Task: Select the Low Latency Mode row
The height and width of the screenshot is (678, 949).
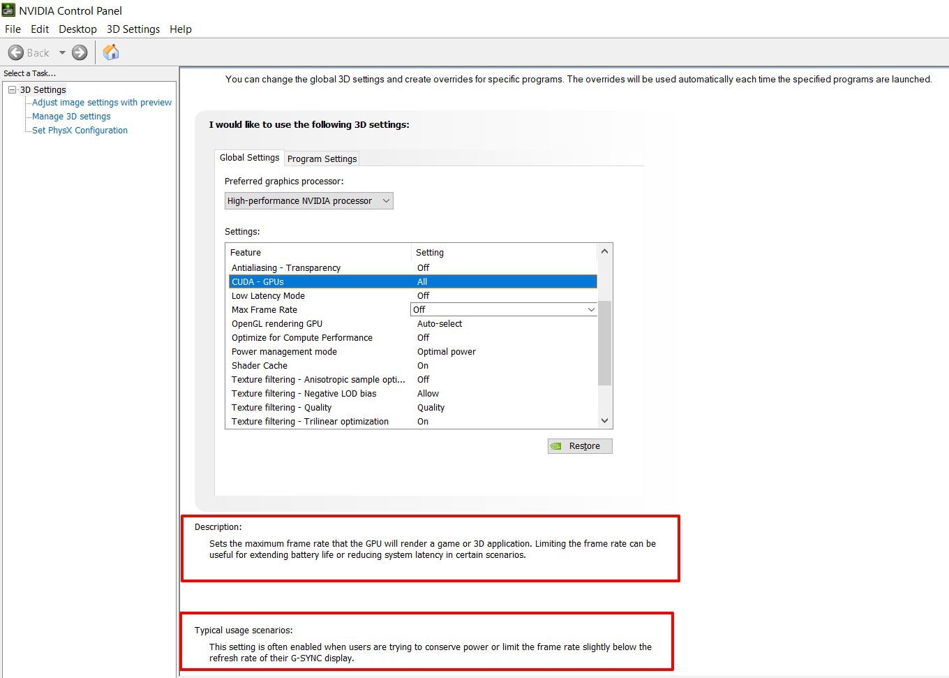Action: (412, 296)
